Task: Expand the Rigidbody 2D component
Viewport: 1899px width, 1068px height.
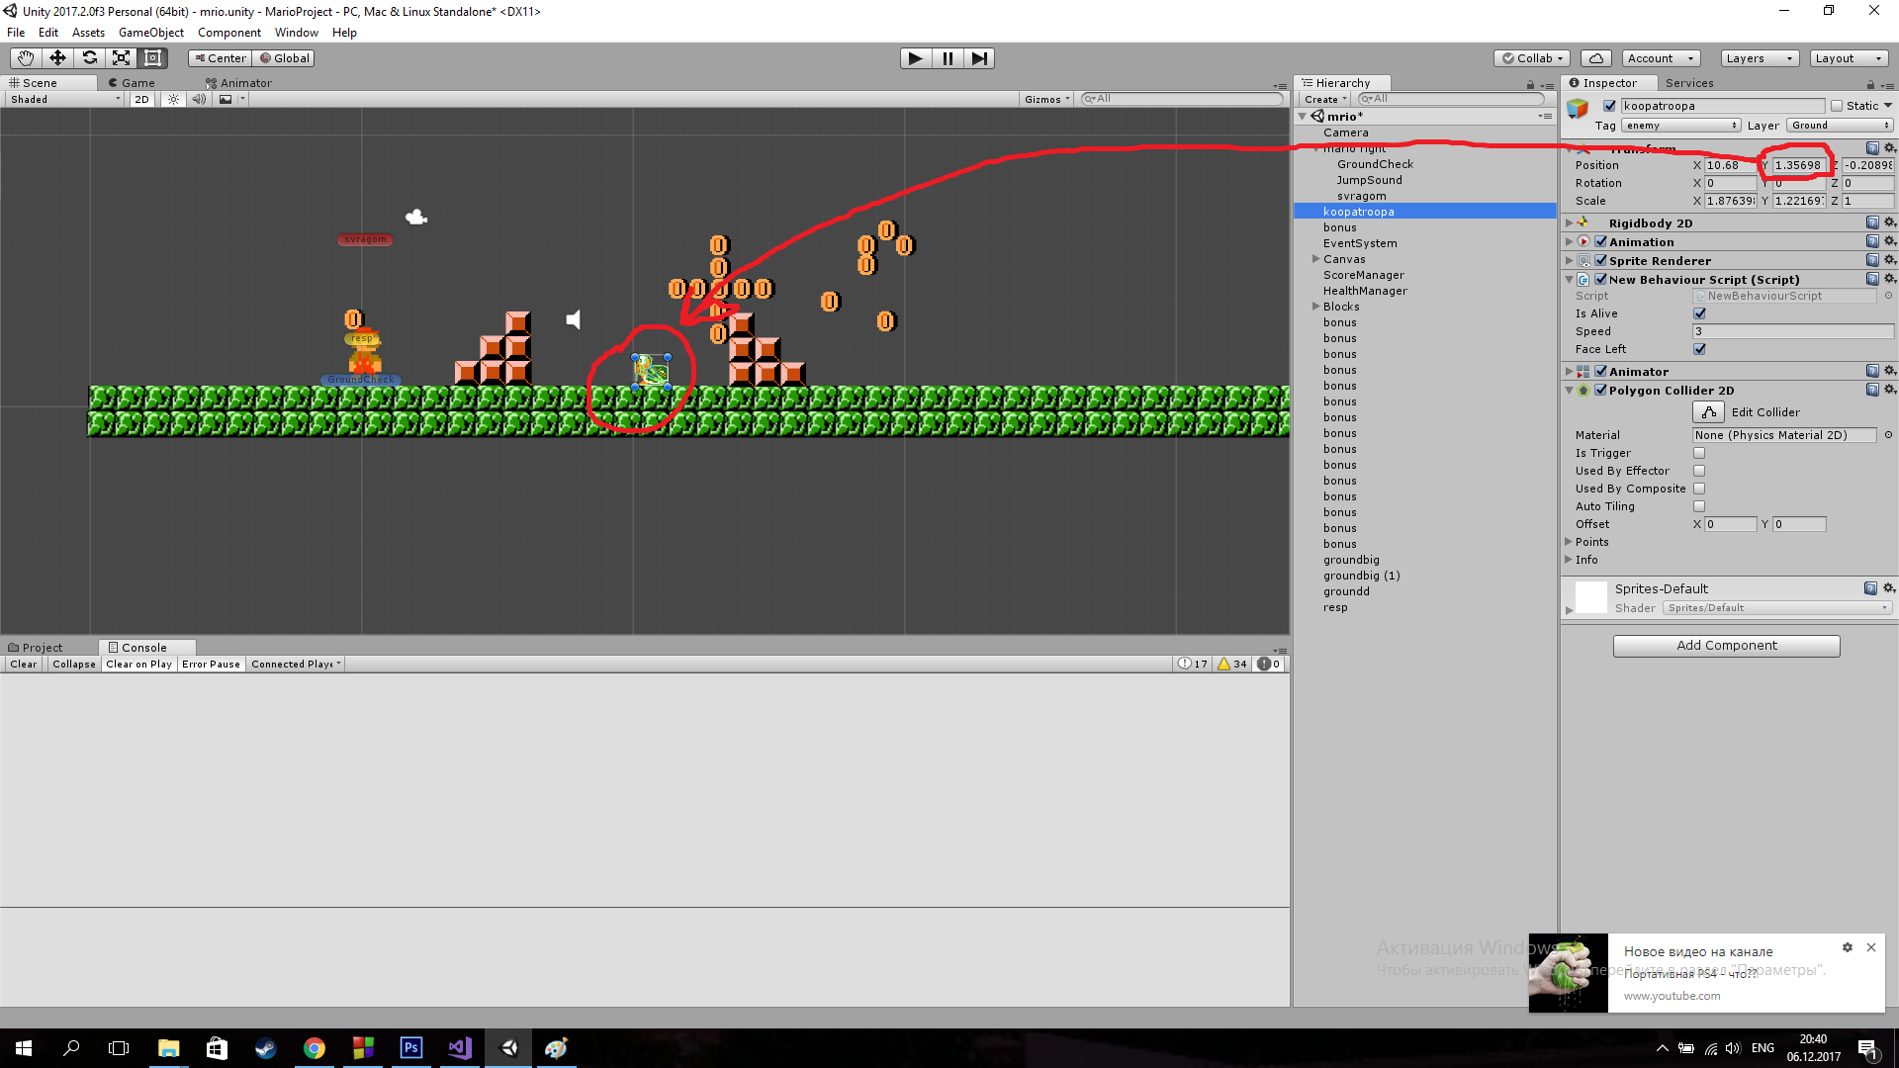Action: [1569, 223]
